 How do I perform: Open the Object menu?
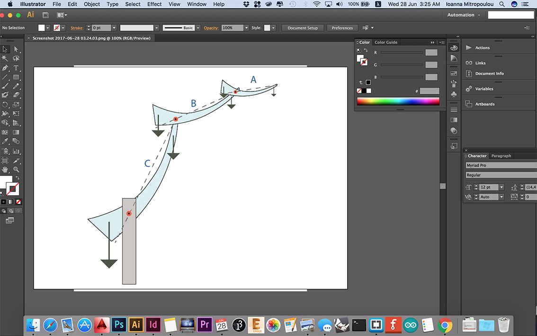(x=91, y=4)
